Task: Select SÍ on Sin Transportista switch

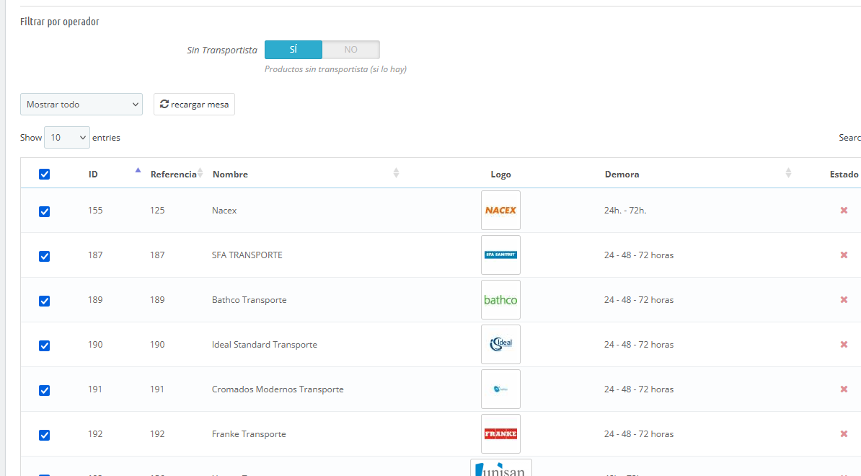Action: (x=293, y=50)
